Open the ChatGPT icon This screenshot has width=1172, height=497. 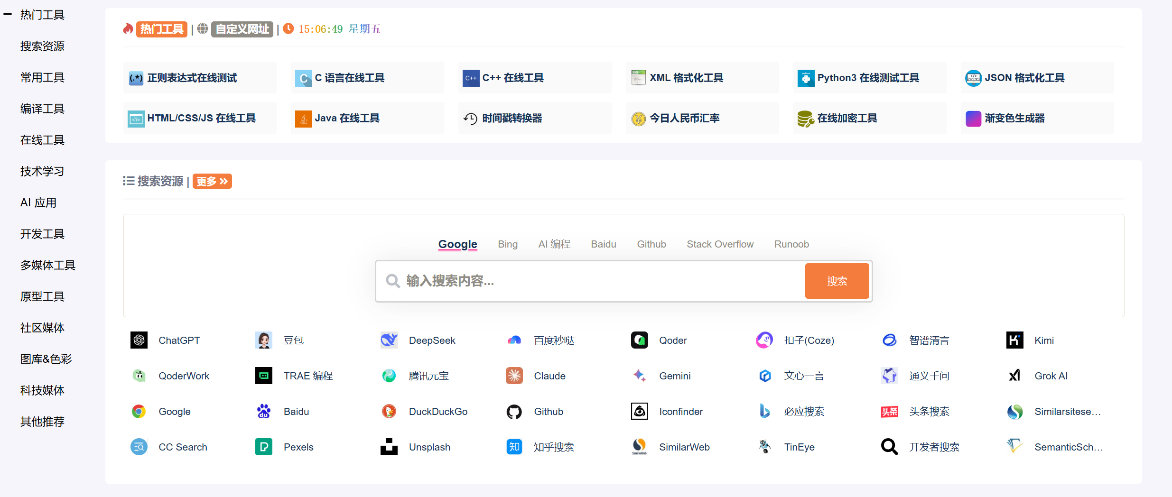pyautogui.click(x=139, y=340)
